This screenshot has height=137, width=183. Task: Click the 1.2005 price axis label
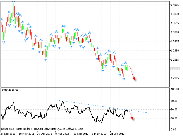click(174, 78)
